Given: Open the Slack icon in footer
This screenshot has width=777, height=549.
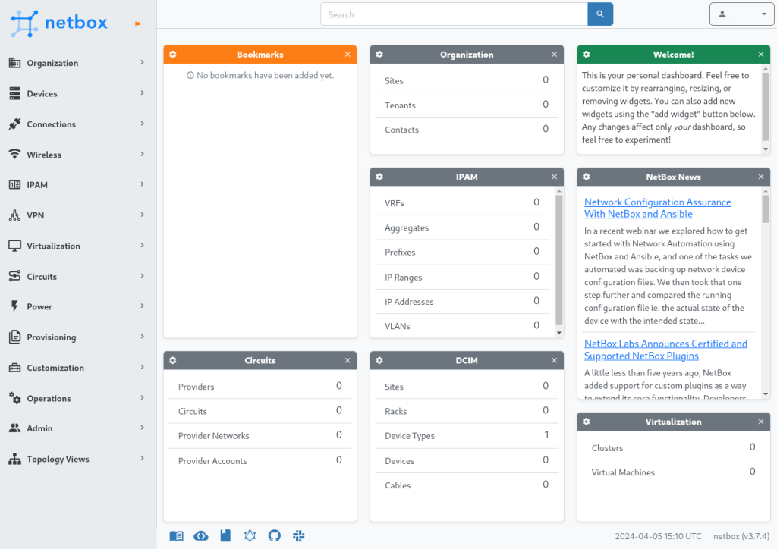Looking at the screenshot, I should (299, 536).
